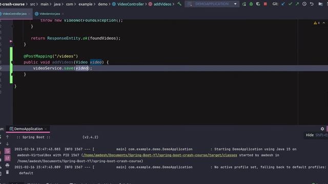Click the 'src' breadcrumb
The image size is (328, 184).
33,4
